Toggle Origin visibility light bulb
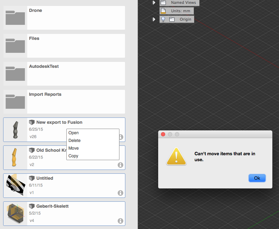 tap(163, 19)
